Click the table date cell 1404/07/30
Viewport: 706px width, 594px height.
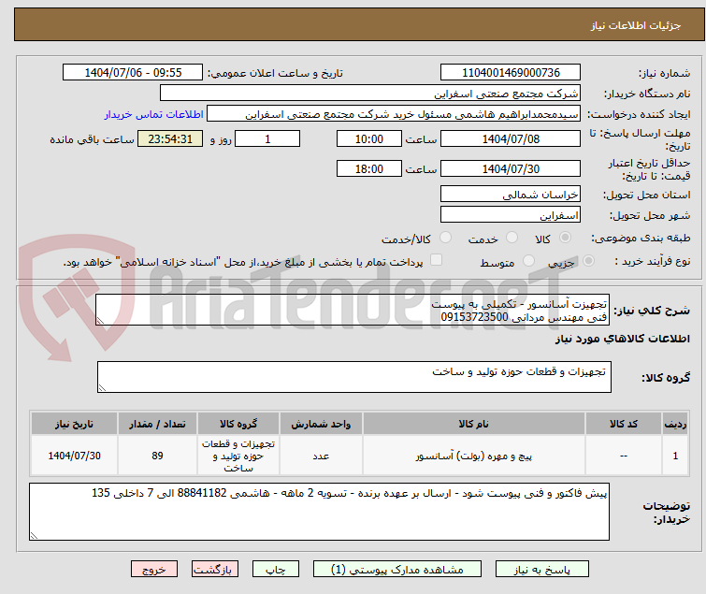pyautogui.click(x=74, y=456)
